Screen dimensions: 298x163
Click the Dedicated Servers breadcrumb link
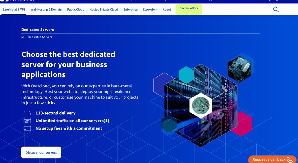[40, 37]
